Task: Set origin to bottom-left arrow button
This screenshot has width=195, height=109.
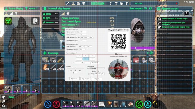Action: [79, 59]
